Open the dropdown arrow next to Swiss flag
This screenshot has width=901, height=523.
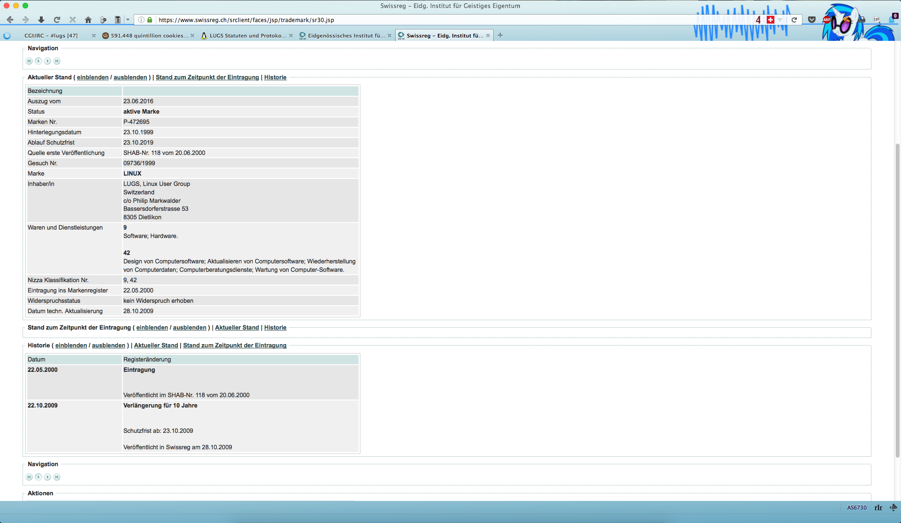[780, 20]
